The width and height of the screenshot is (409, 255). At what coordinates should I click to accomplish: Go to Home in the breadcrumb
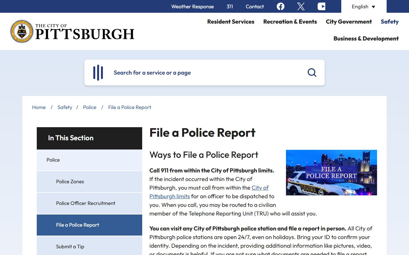(x=39, y=107)
